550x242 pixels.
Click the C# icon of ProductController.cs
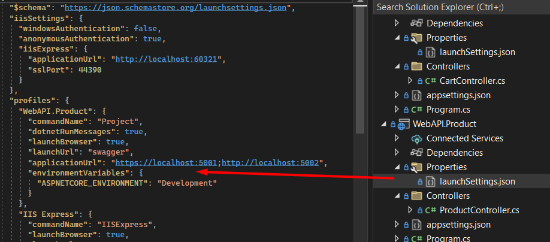[430, 210]
